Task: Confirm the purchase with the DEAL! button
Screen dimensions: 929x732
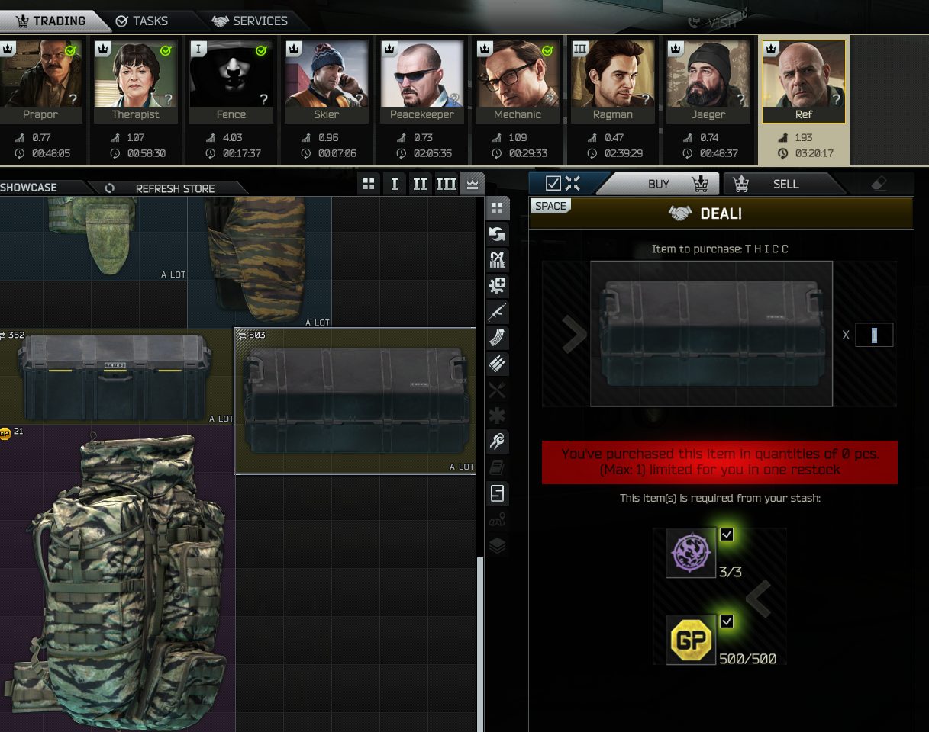Action: coord(721,213)
